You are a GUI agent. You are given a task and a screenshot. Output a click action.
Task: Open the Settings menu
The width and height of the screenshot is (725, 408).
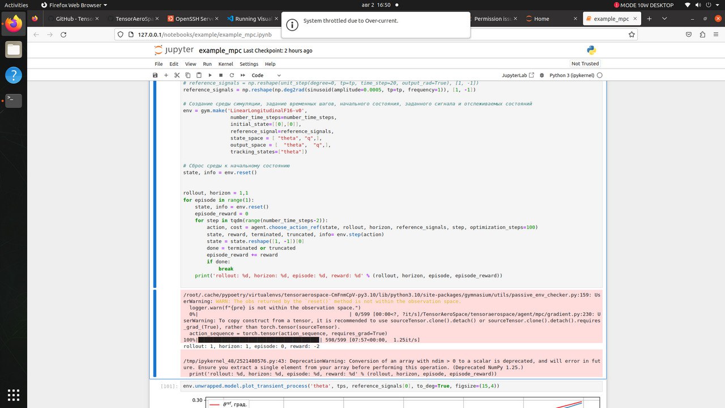249,64
